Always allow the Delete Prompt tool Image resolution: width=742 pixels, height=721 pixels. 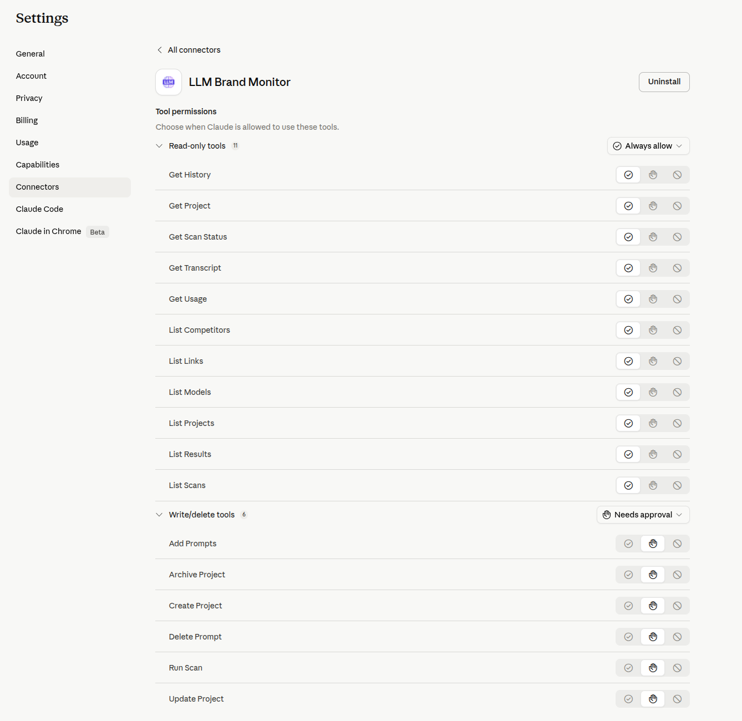click(628, 637)
